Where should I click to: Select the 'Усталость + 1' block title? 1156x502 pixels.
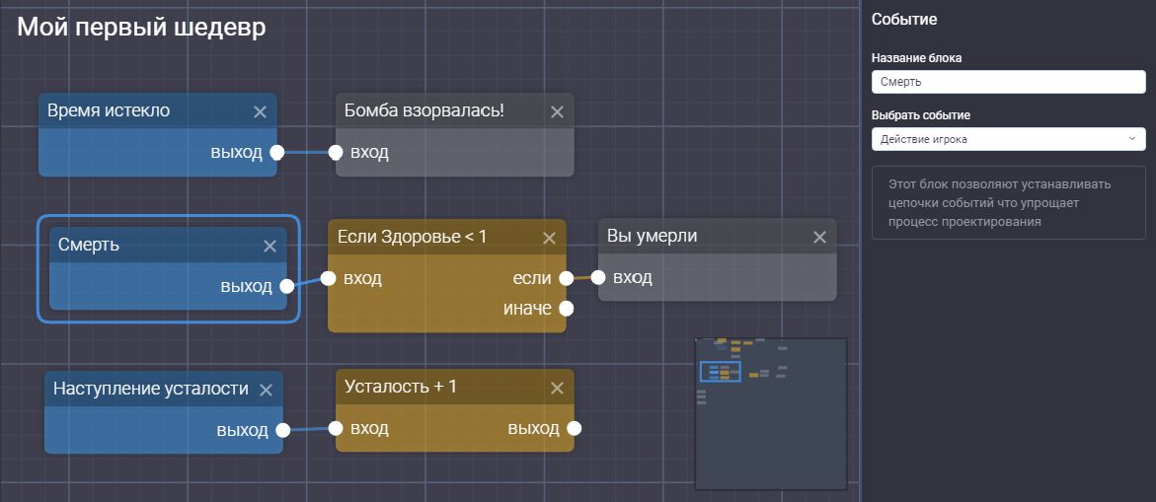coord(424,387)
